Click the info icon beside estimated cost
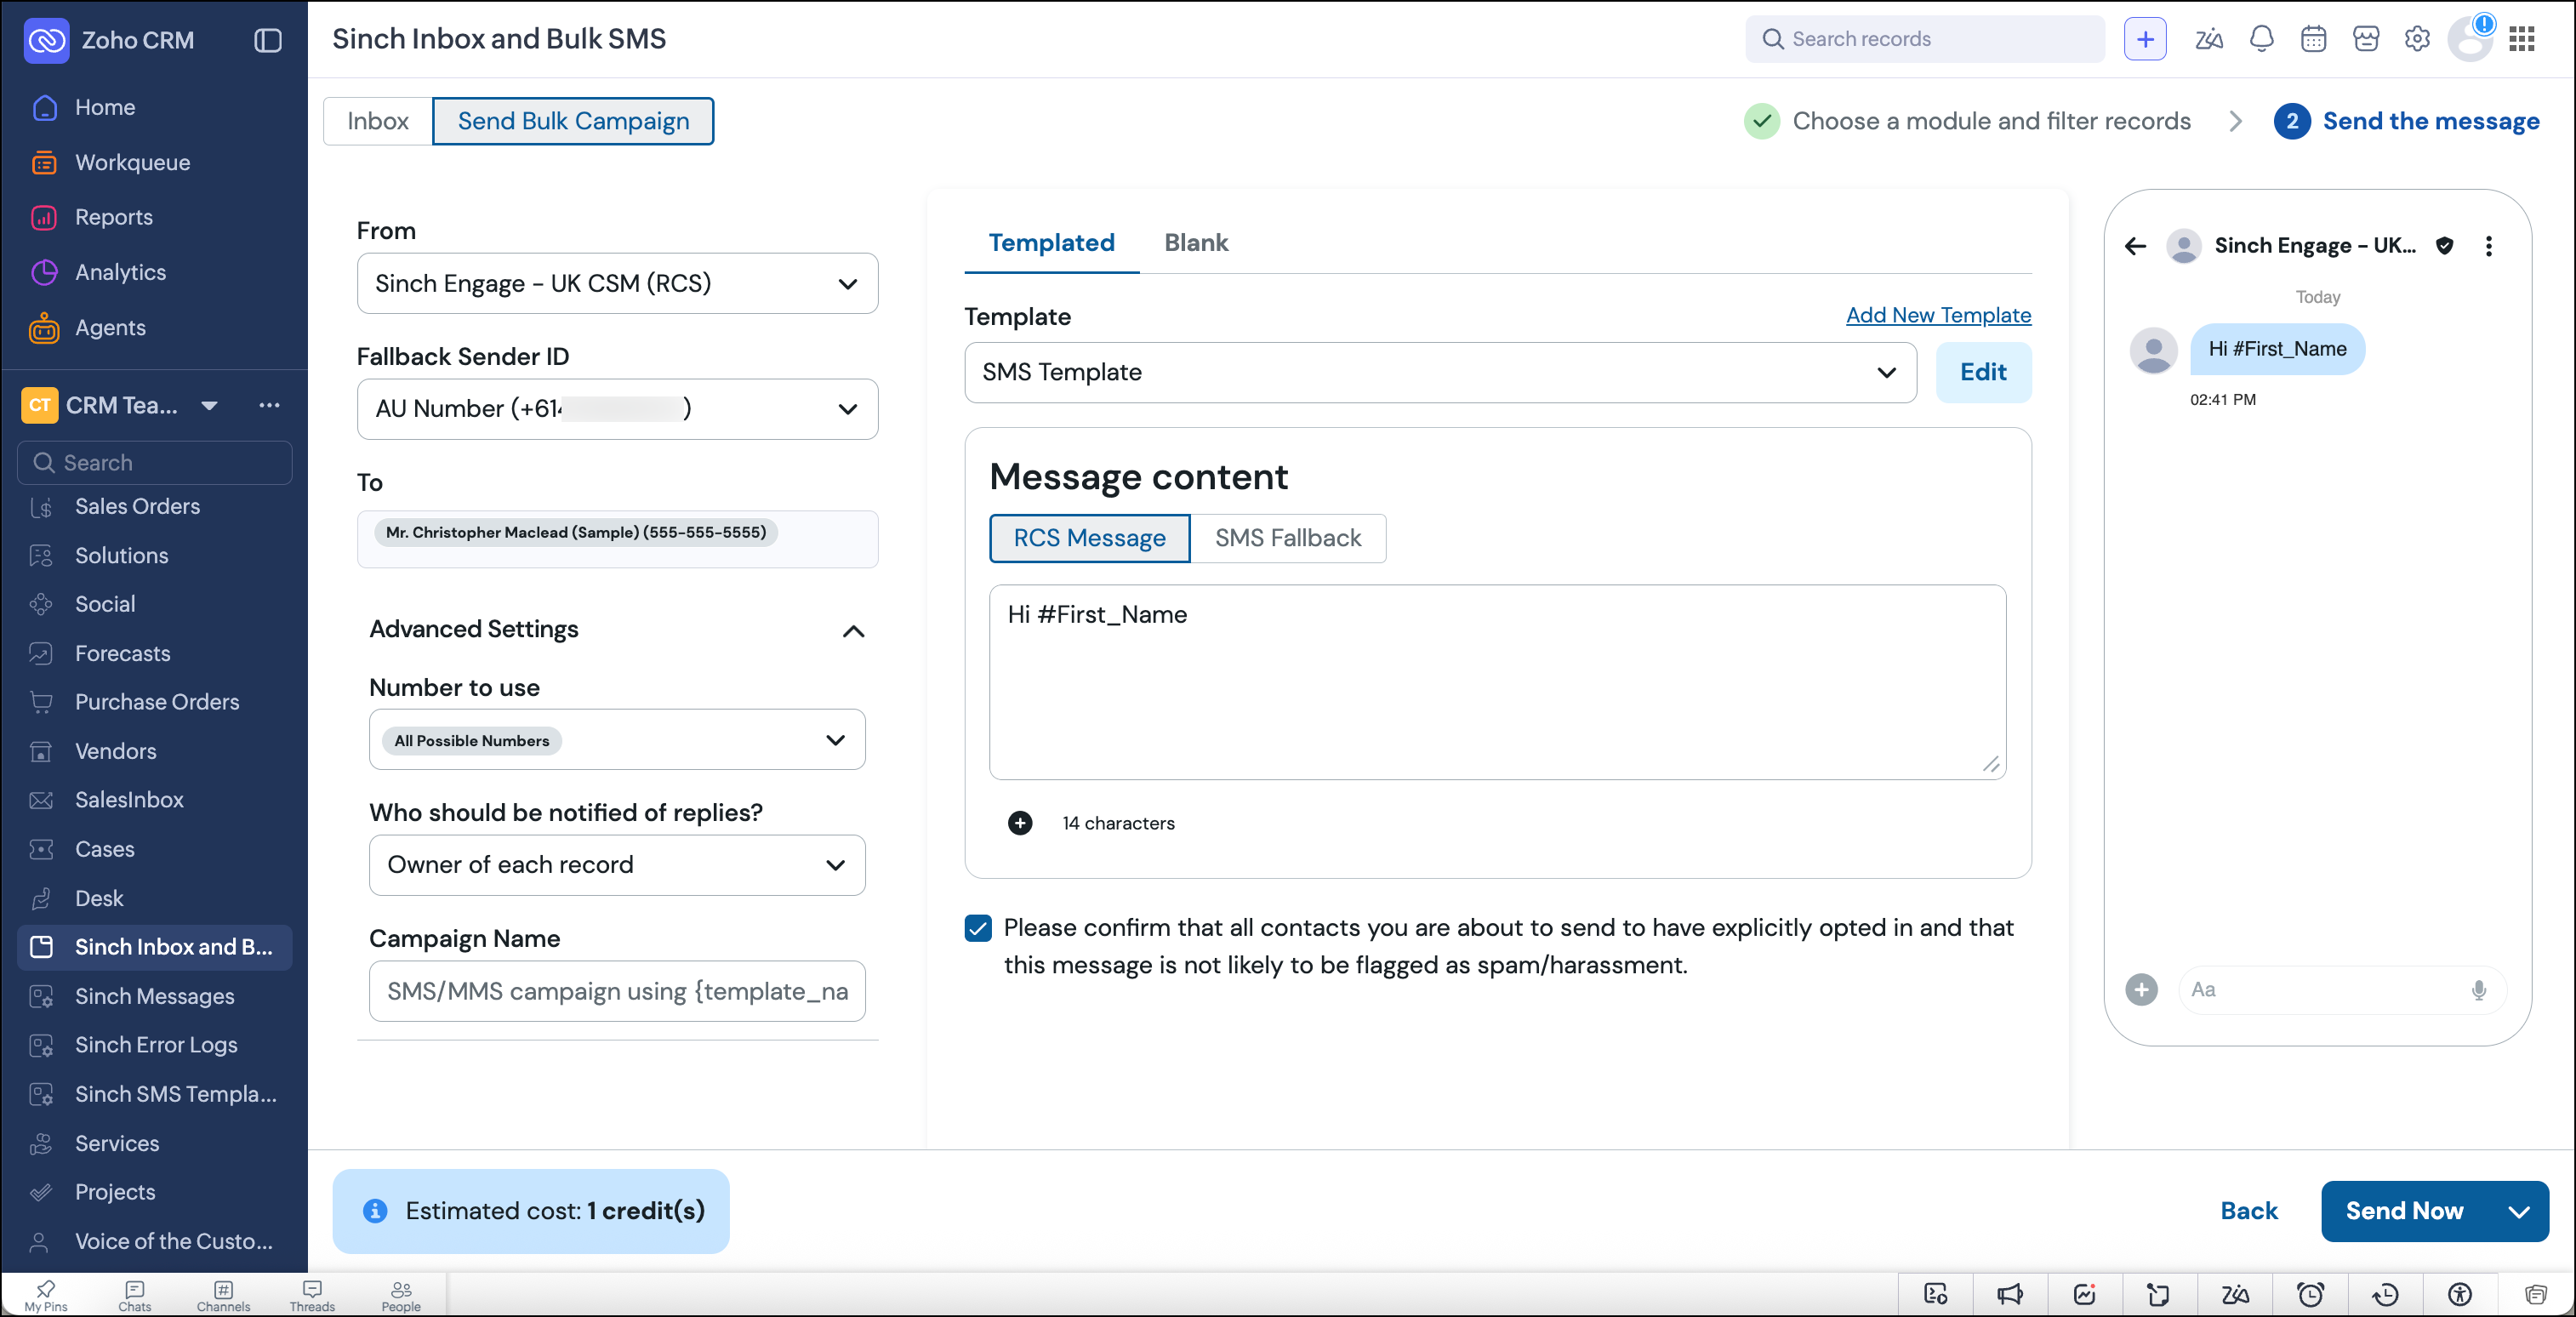Image resolution: width=2576 pixels, height=1317 pixels. [375, 1211]
